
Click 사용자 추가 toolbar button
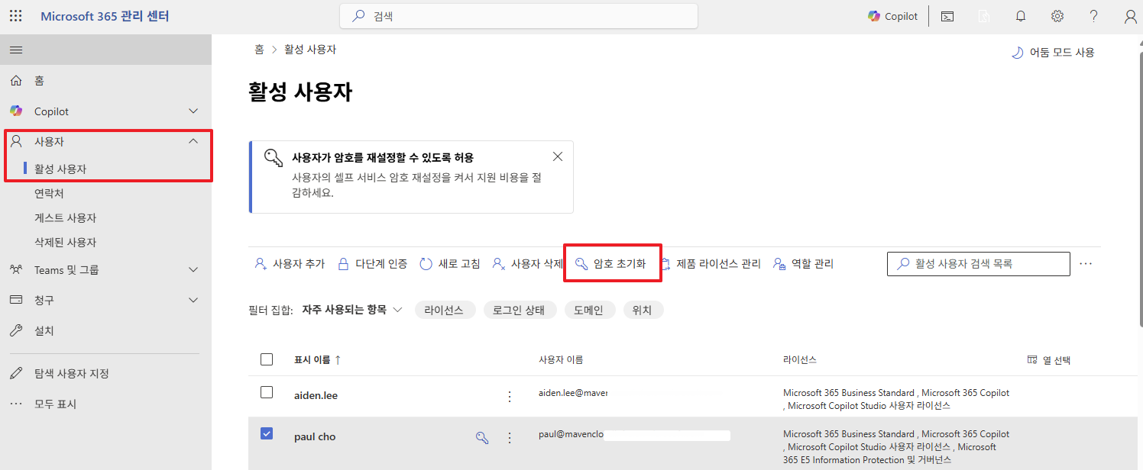[290, 264]
